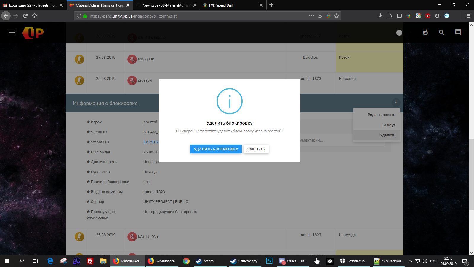
Task: Switch to the FVD Speed Dial tab
Action: click(233, 5)
